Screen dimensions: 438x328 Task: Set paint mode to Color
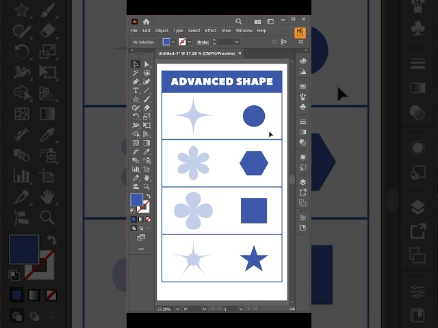click(133, 219)
